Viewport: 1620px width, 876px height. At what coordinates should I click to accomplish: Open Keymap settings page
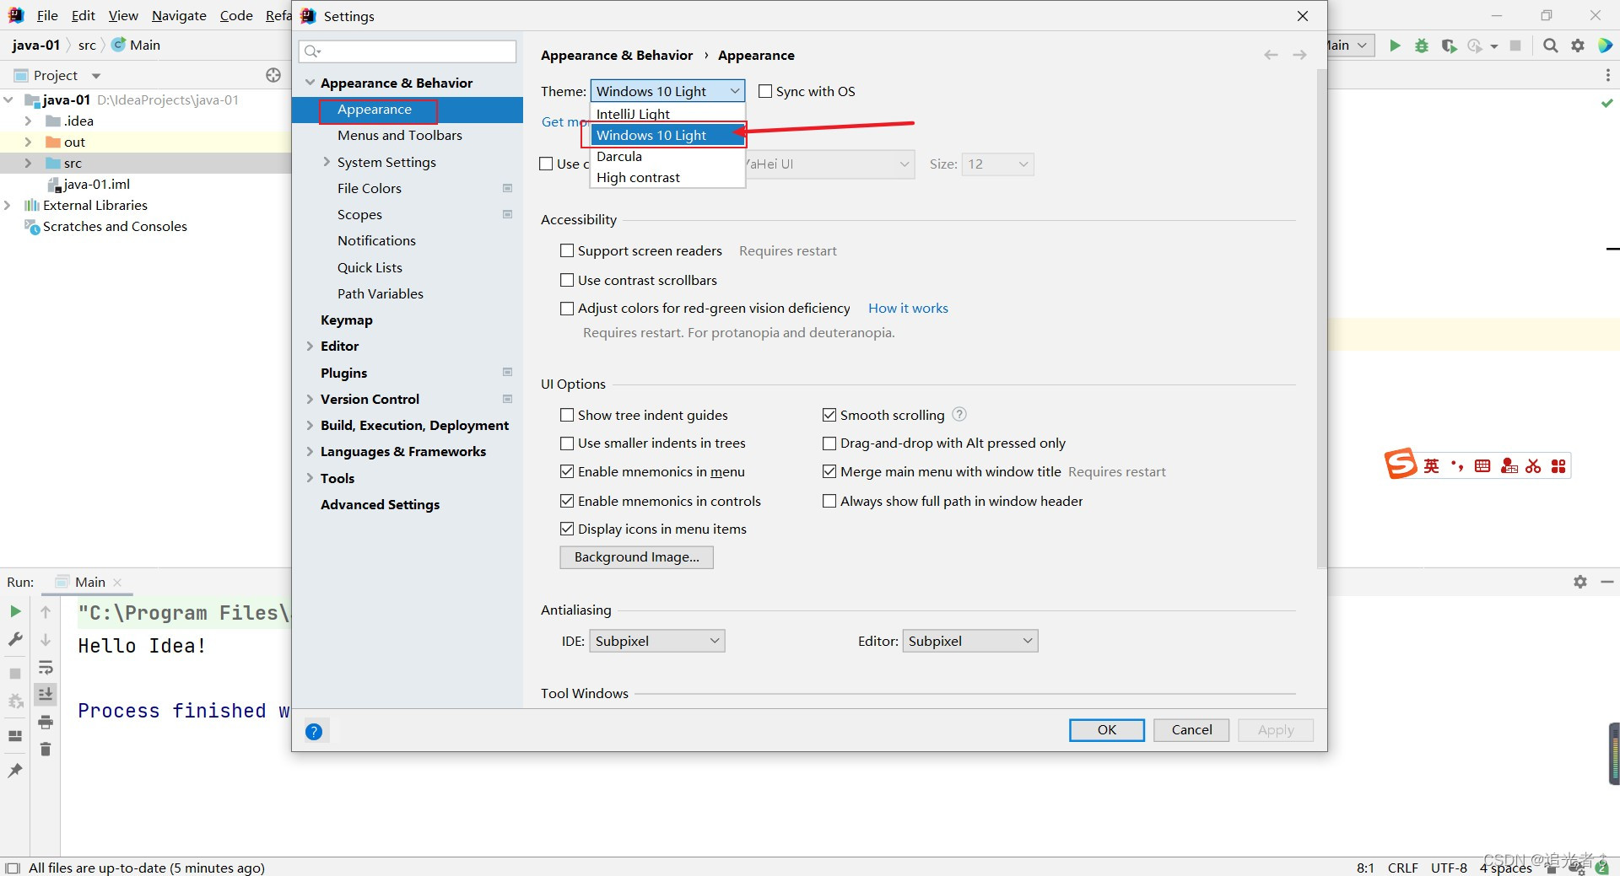347,320
